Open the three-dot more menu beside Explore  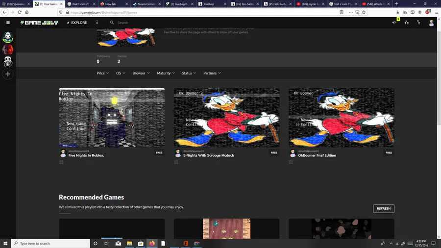pos(97,23)
